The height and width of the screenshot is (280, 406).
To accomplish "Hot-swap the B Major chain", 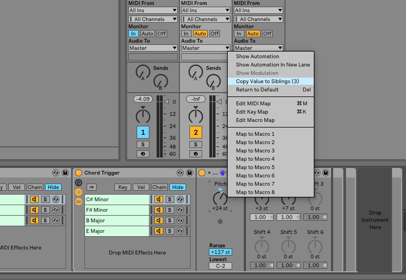I will point(180,221).
